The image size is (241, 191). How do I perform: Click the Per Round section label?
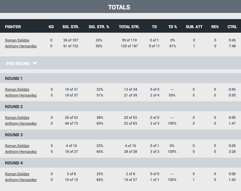click(x=18, y=63)
